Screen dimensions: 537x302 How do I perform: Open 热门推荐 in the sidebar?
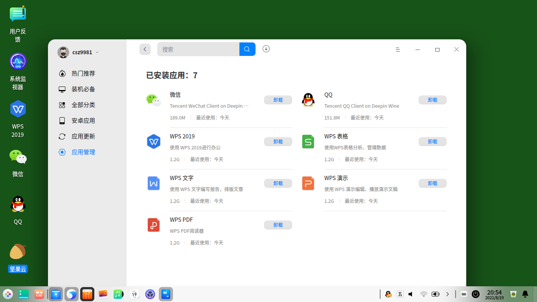coord(83,74)
